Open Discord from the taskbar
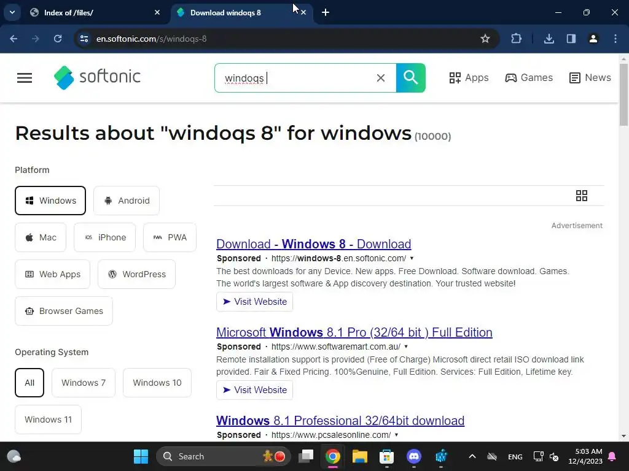This screenshot has width=629, height=471. tap(413, 456)
